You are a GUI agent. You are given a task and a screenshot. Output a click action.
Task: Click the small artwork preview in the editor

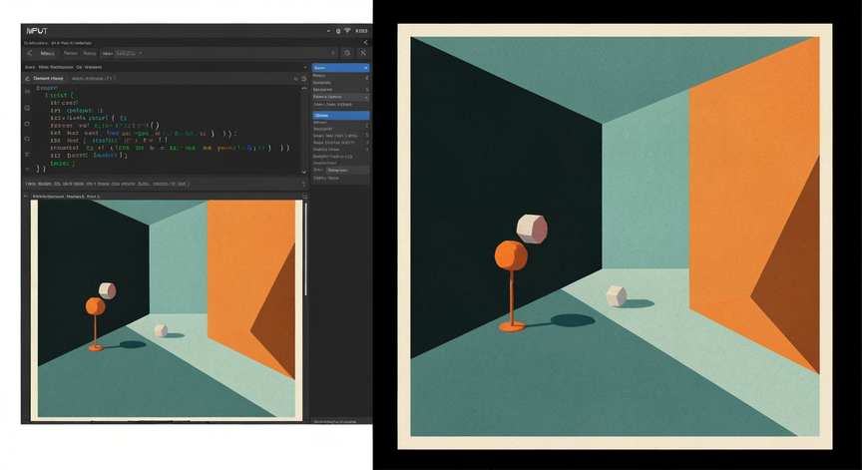pyautogui.click(x=167, y=309)
